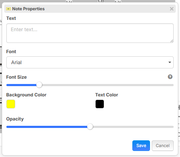Click the yellow note icon in the title bar

(x=8, y=9)
